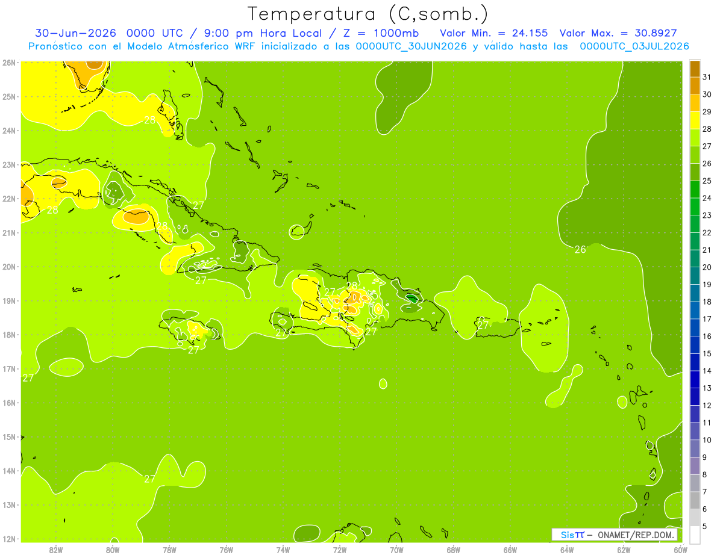
Task: Select the yellow swatch between 28 and 29
Action: pos(695,120)
